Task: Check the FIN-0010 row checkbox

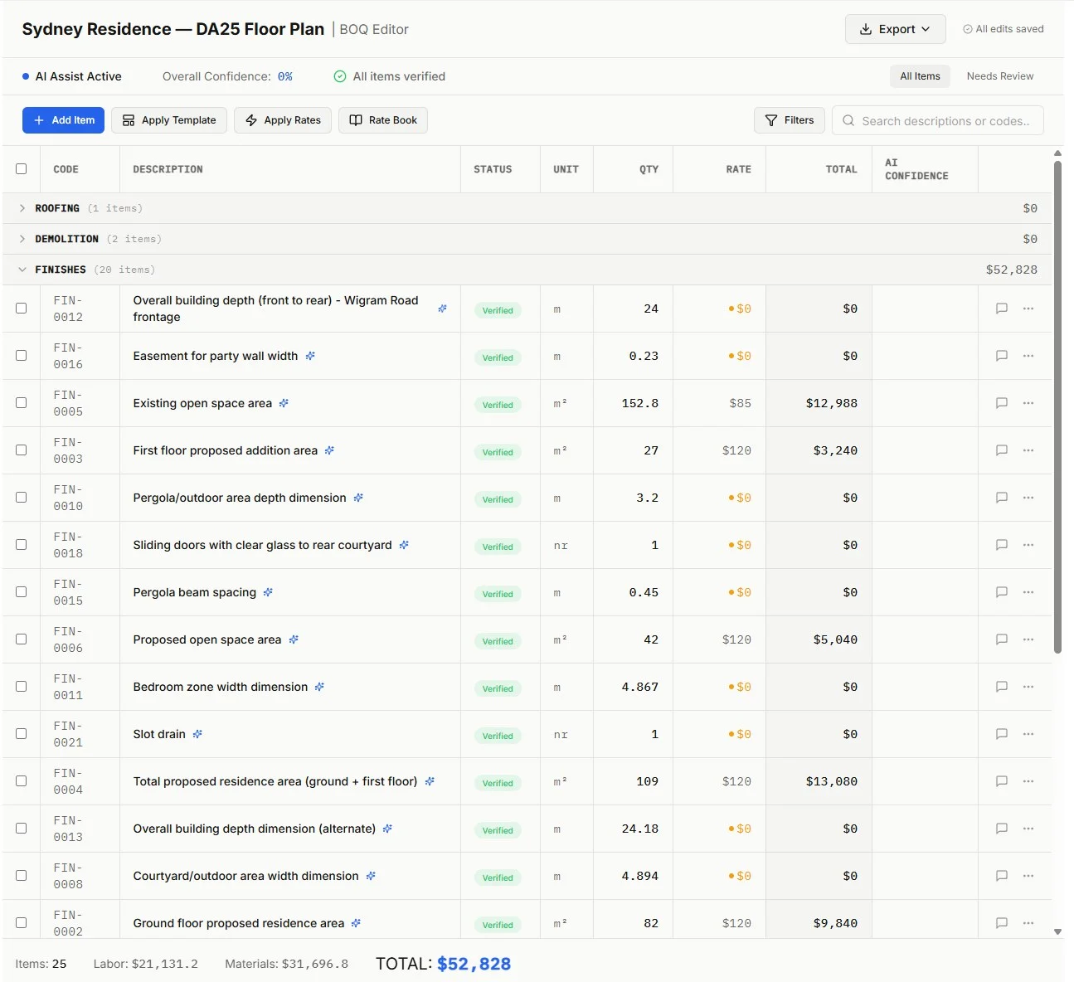Action: 22,498
